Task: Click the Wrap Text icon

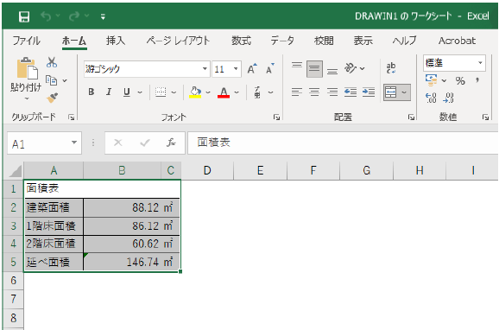Action: (391, 68)
